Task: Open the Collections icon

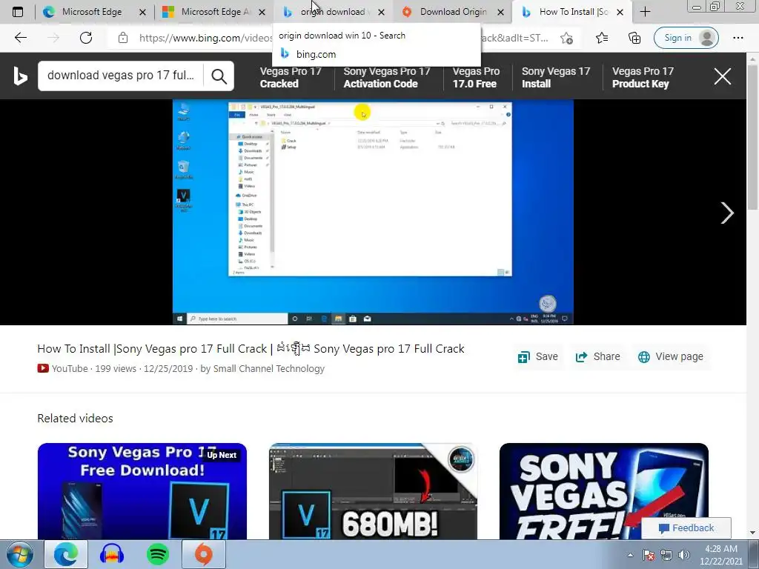Action: [x=634, y=38]
